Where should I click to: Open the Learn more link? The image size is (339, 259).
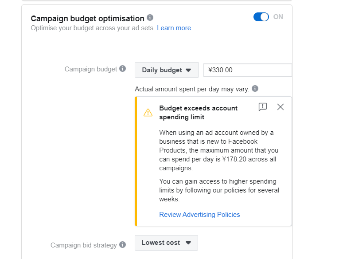pos(174,28)
